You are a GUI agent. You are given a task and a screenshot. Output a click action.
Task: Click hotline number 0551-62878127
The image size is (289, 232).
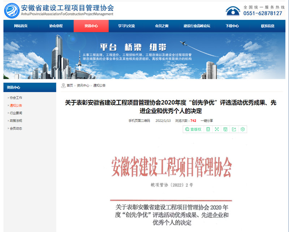[x=263, y=13]
